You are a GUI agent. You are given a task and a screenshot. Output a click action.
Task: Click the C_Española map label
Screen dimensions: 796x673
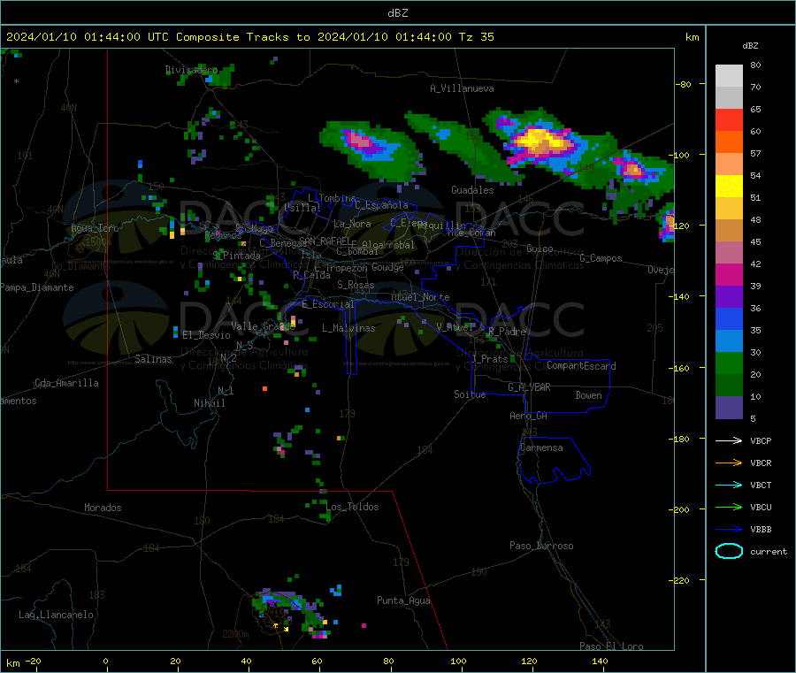tap(381, 205)
